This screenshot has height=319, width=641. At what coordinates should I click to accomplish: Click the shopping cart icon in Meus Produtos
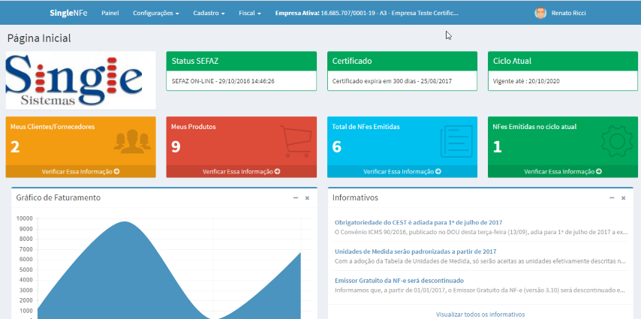tap(293, 140)
